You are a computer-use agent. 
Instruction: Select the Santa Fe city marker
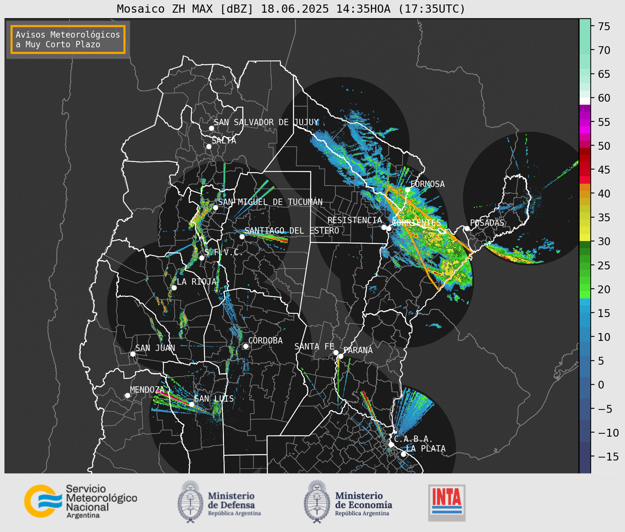tap(336, 352)
